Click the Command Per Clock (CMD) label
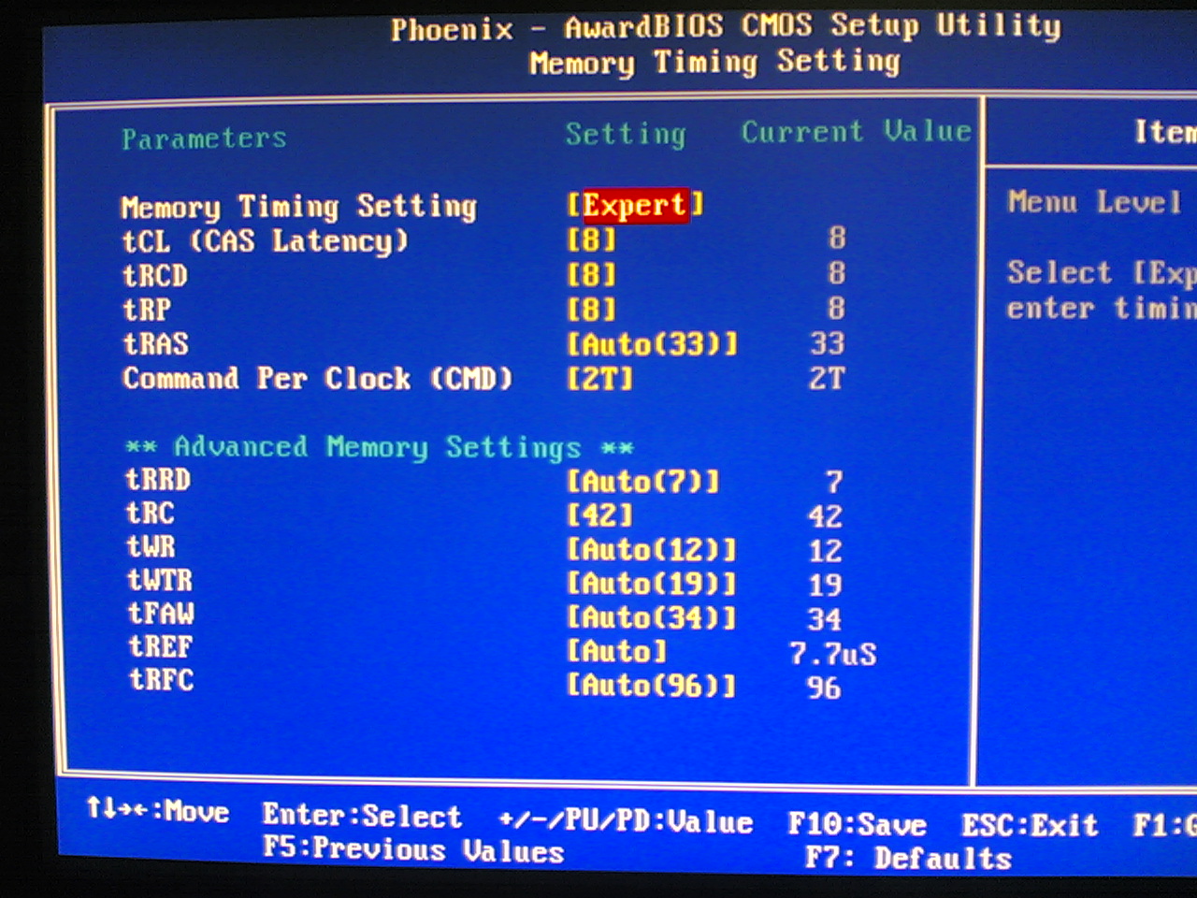The image size is (1197, 898). coord(318,379)
